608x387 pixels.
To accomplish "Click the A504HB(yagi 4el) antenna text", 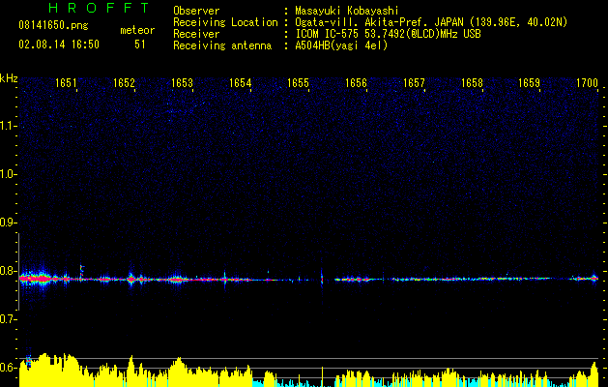I will coord(341,45).
